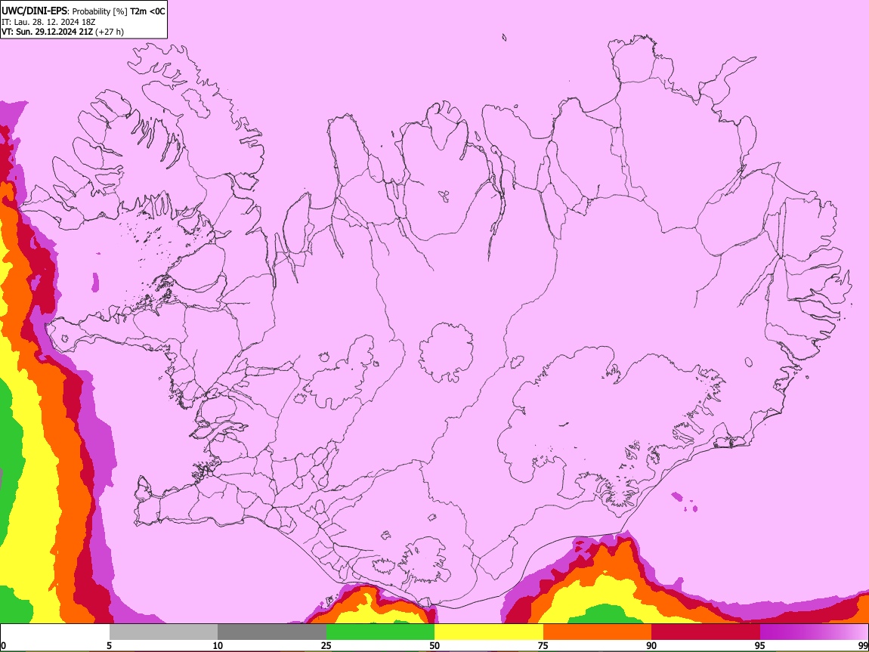Image resolution: width=869 pixels, height=652 pixels.
Task: Click the 'T2m <0C' parameter label
Action: click(x=148, y=11)
